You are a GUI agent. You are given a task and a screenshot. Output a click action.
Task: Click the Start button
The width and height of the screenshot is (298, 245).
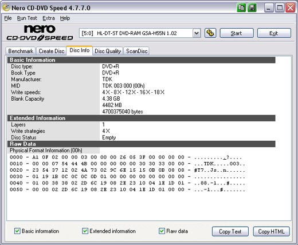(x=237, y=33)
